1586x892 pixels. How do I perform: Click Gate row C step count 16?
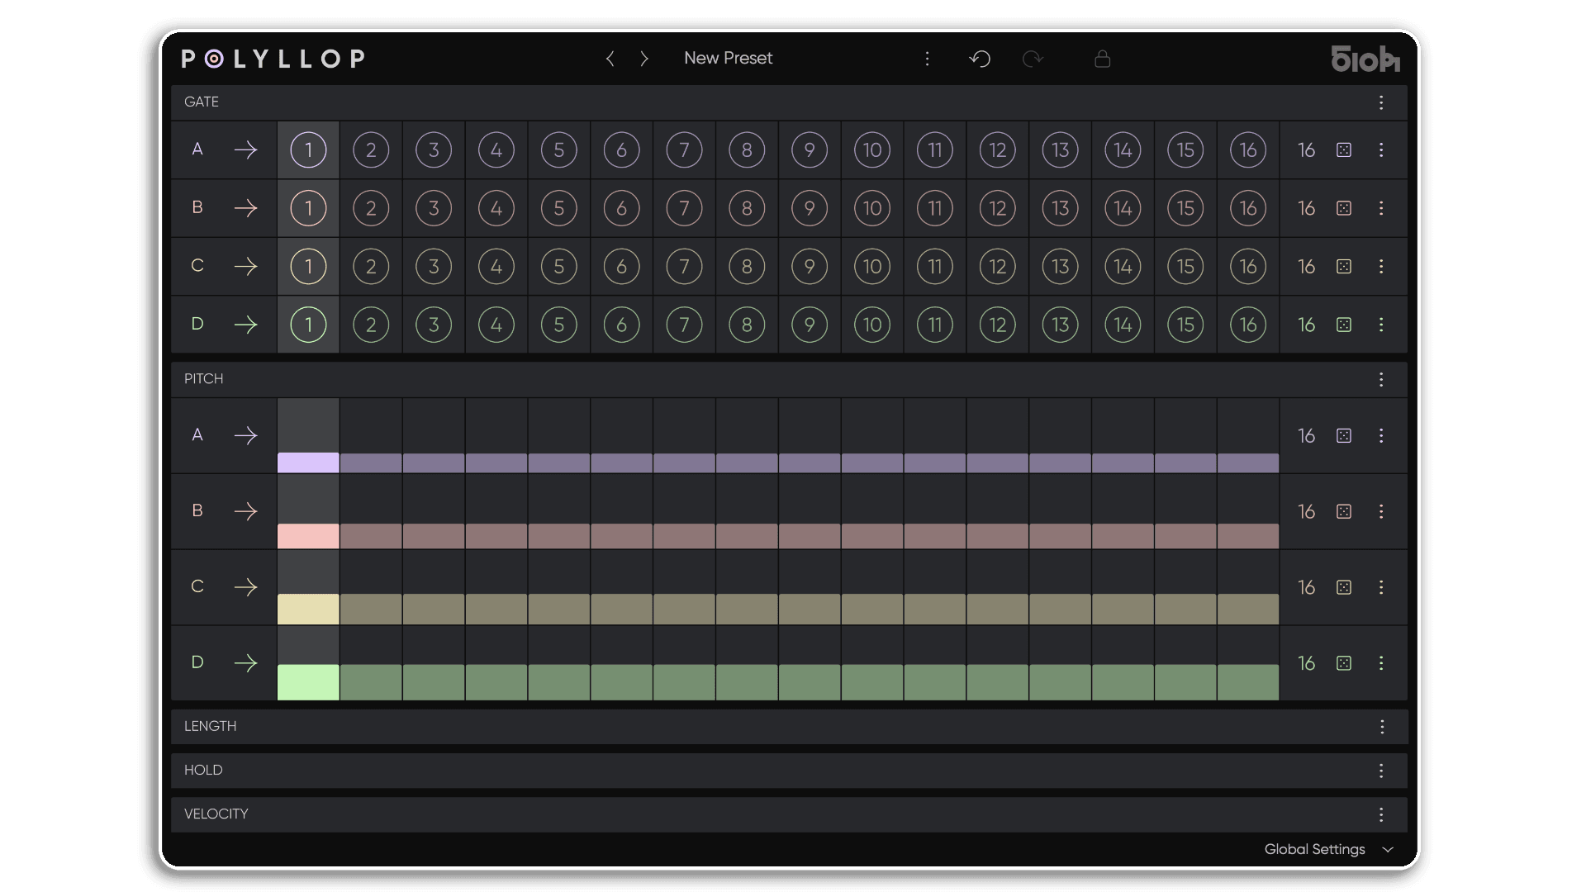pyautogui.click(x=1306, y=267)
